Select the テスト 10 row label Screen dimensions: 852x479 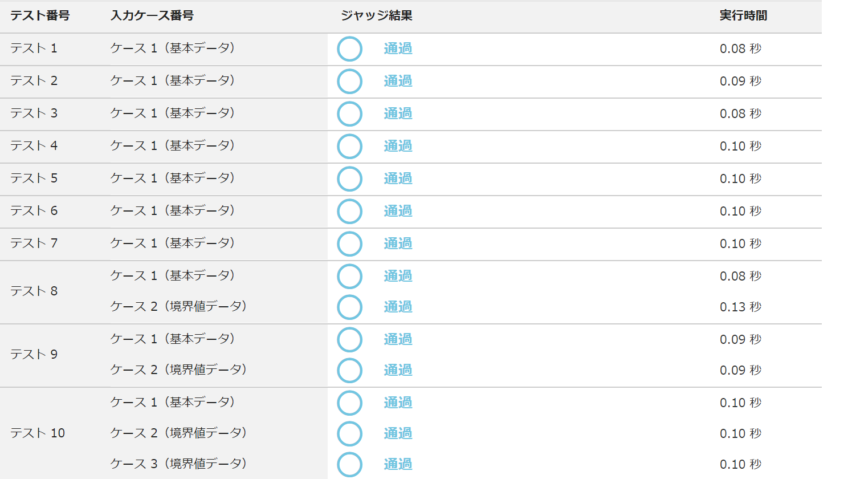pyautogui.click(x=38, y=433)
